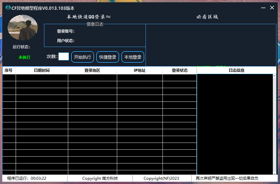Select the IP地址 column header

(x=140, y=70)
